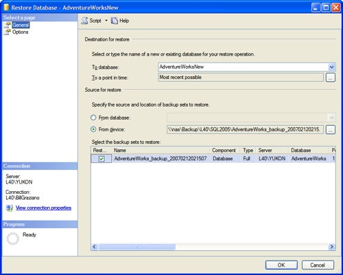This screenshot has height=275, width=343.
Task: Select the From device radio button
Action: pos(93,129)
